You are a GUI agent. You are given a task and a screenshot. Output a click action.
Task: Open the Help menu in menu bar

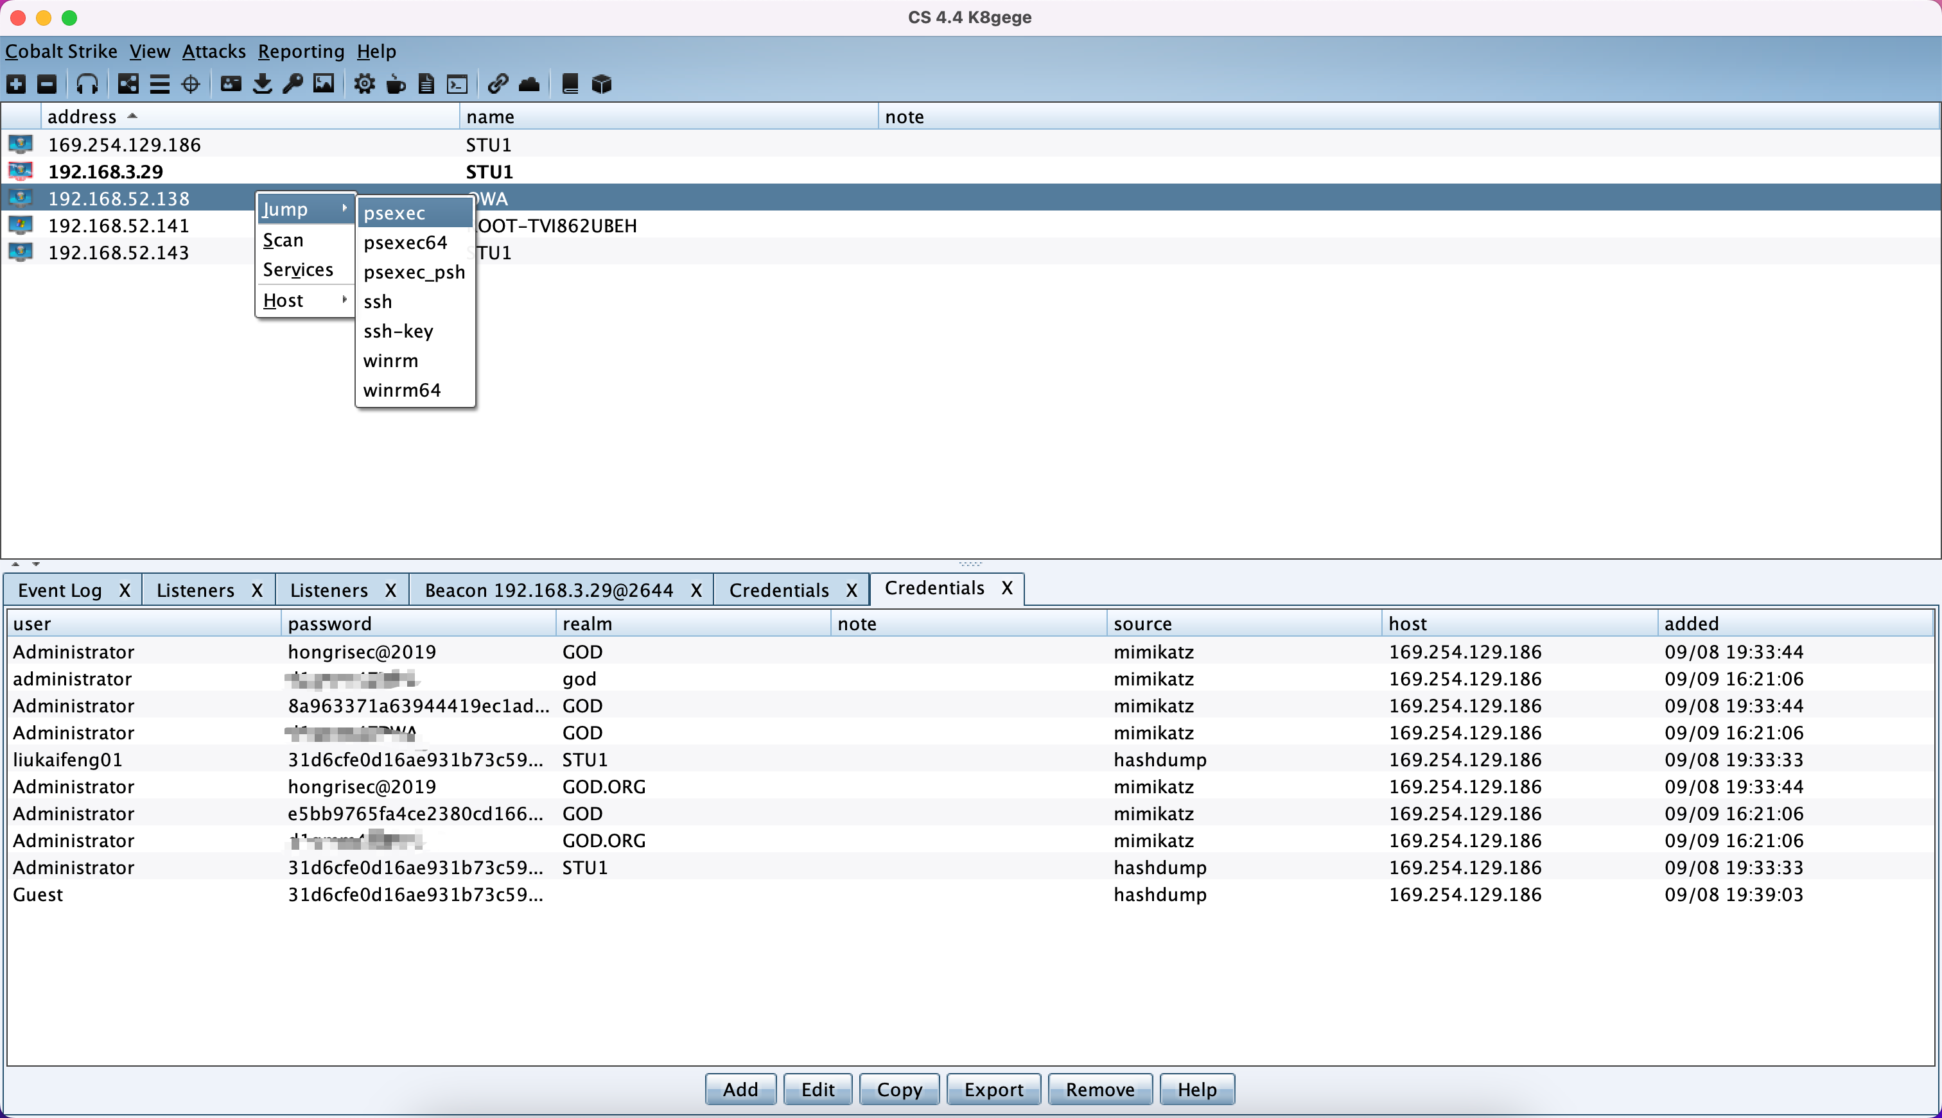pyautogui.click(x=376, y=51)
